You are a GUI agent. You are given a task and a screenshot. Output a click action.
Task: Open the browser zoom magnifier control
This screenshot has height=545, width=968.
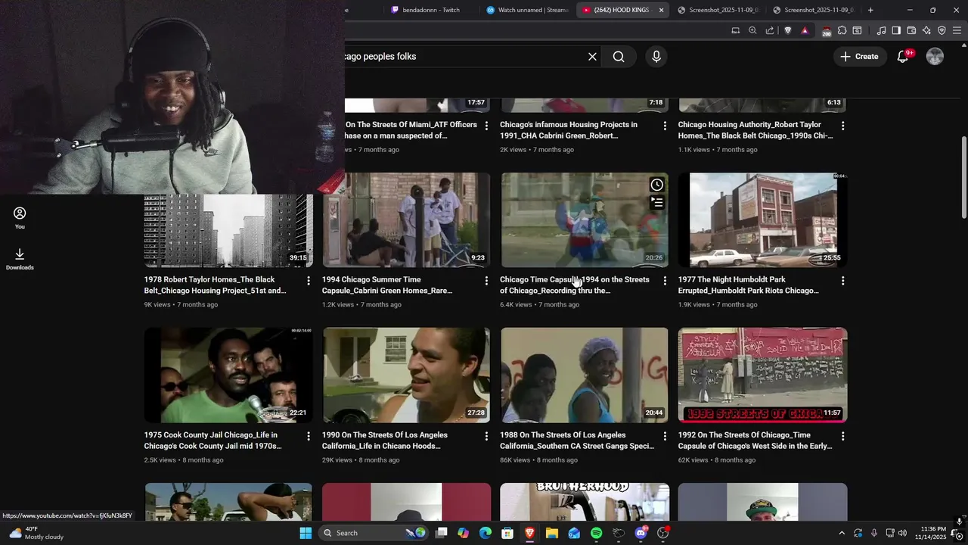click(752, 30)
